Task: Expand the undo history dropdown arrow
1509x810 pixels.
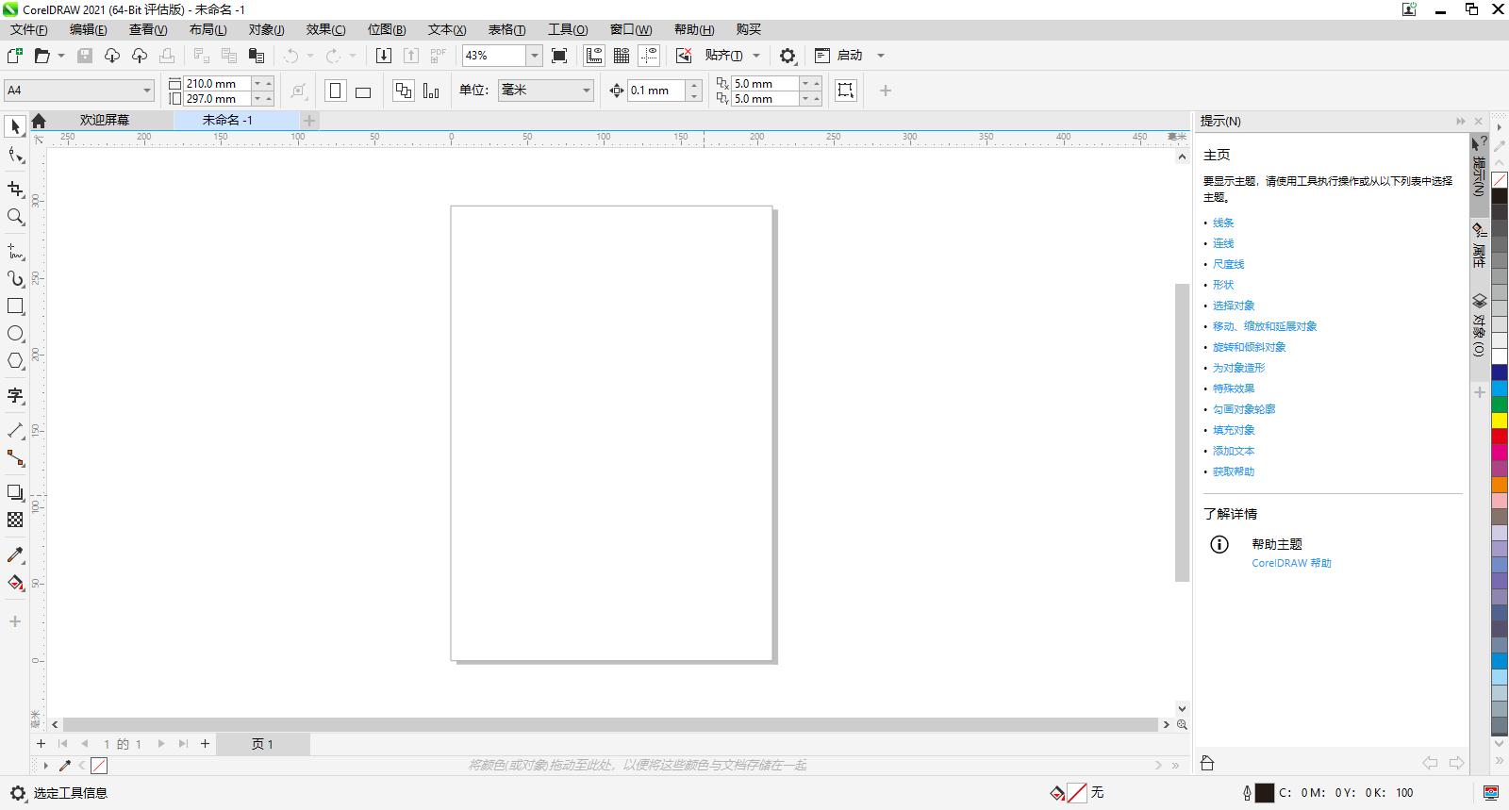Action: click(x=309, y=56)
